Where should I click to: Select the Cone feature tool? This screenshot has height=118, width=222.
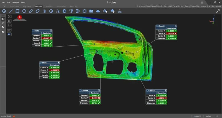coord(58,11)
